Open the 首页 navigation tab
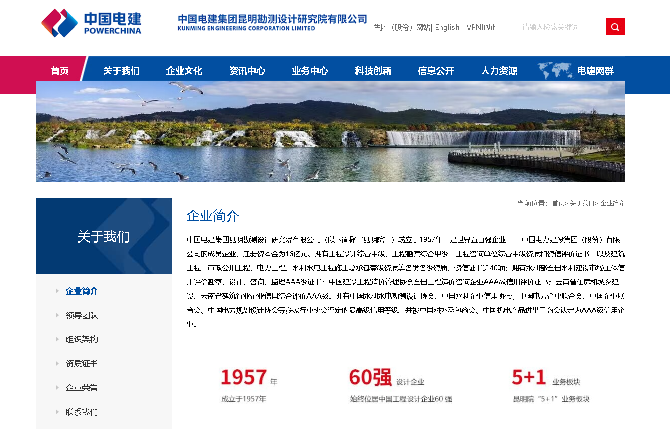Image resolution: width=670 pixels, height=430 pixels. pyautogui.click(x=60, y=71)
